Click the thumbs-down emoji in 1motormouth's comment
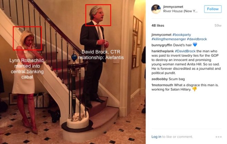Viewport: 227px width, 144px height. (x=195, y=89)
